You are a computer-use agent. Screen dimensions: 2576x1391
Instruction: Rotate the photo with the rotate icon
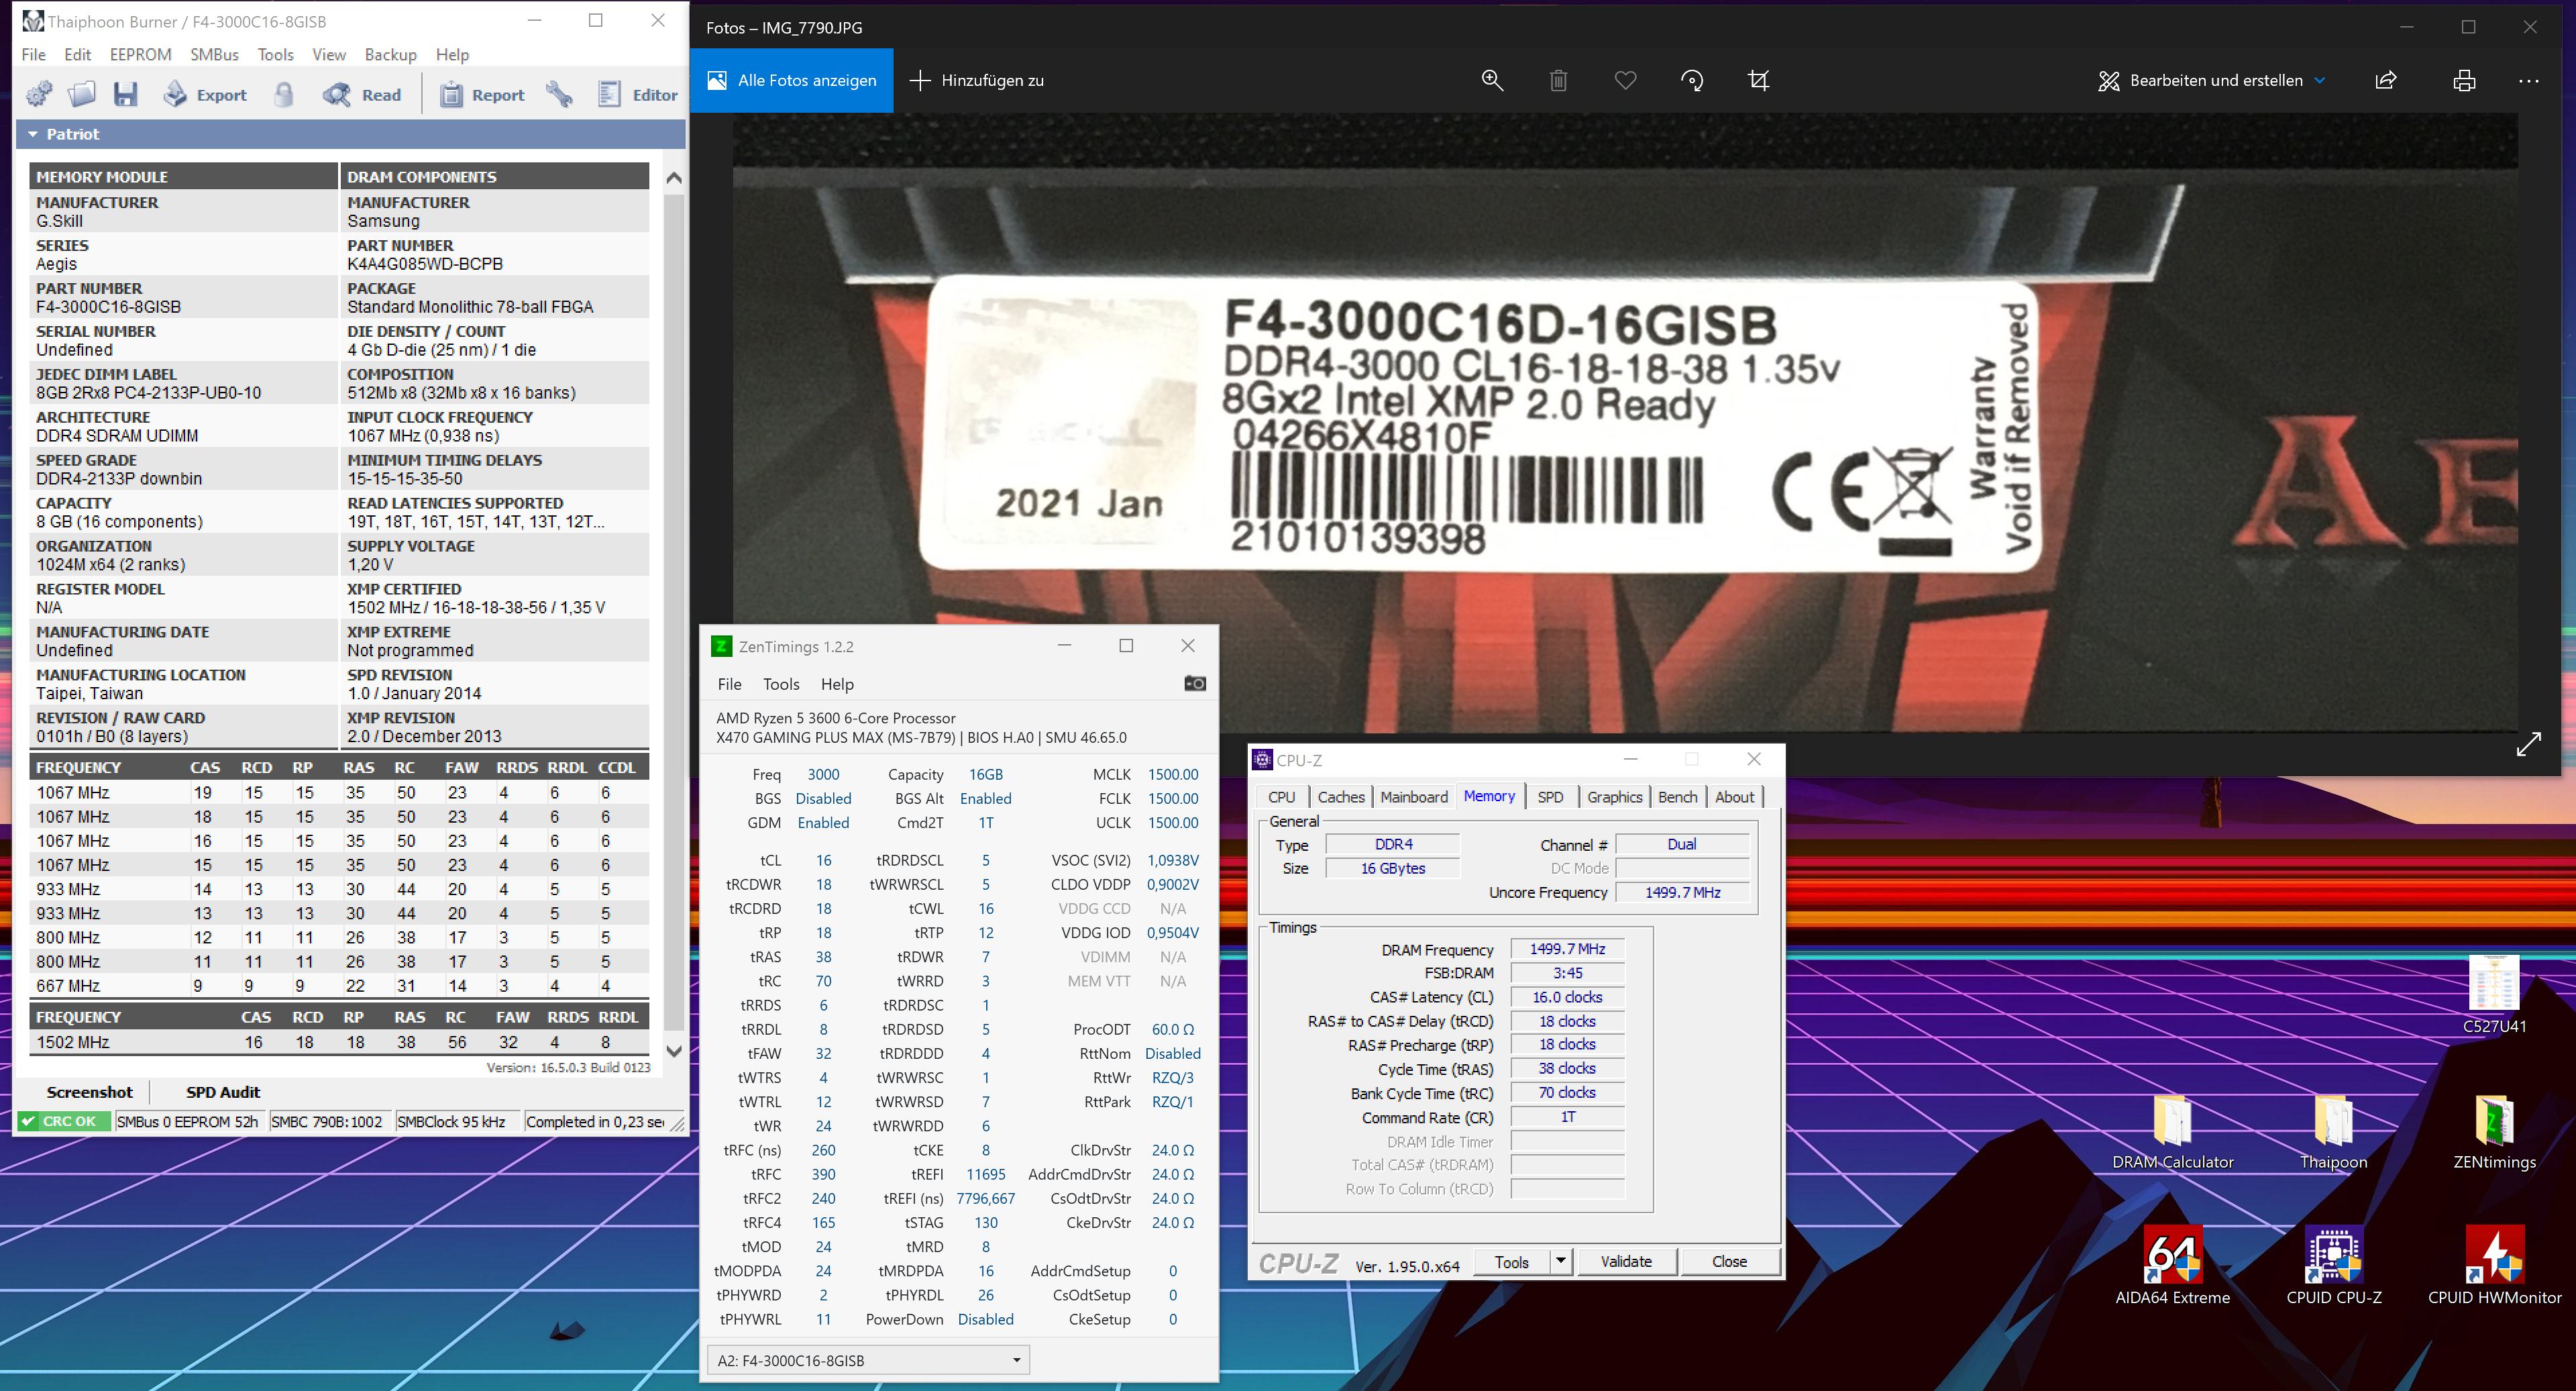(x=1692, y=80)
